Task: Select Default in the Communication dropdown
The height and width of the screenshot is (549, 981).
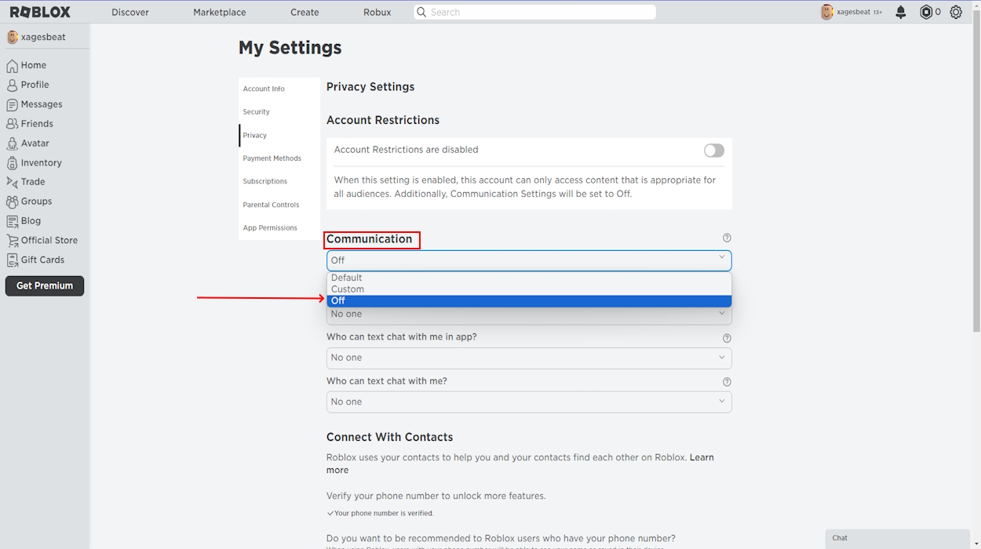Action: [x=346, y=277]
